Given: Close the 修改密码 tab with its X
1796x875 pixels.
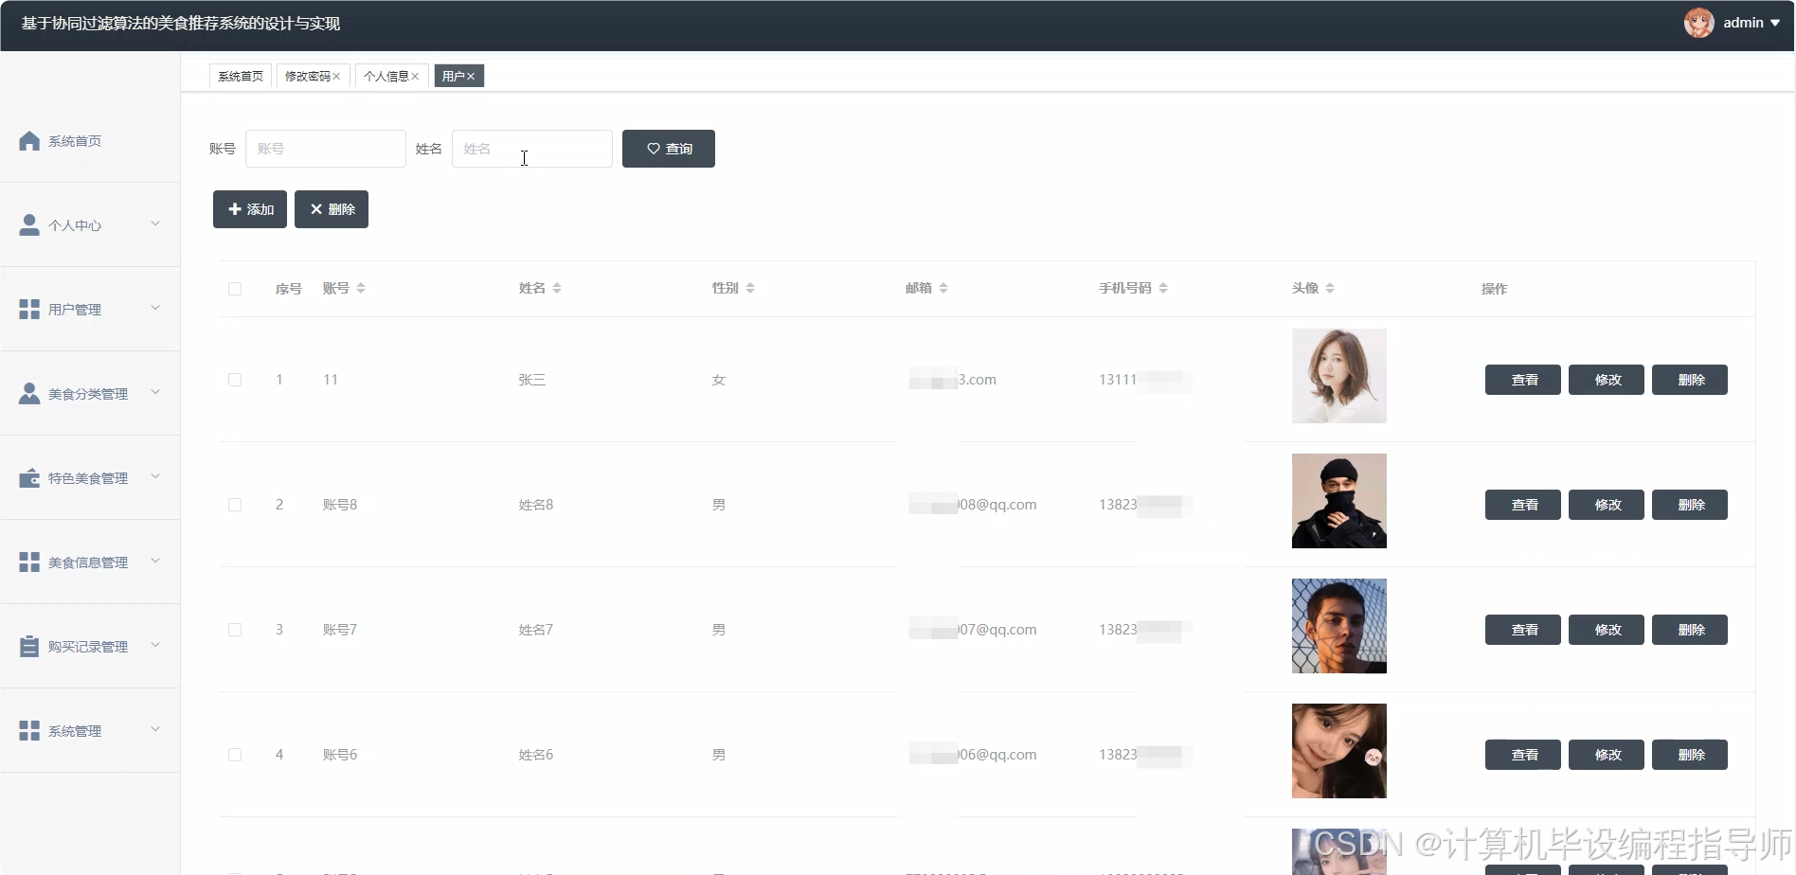Looking at the screenshot, I should 336,77.
